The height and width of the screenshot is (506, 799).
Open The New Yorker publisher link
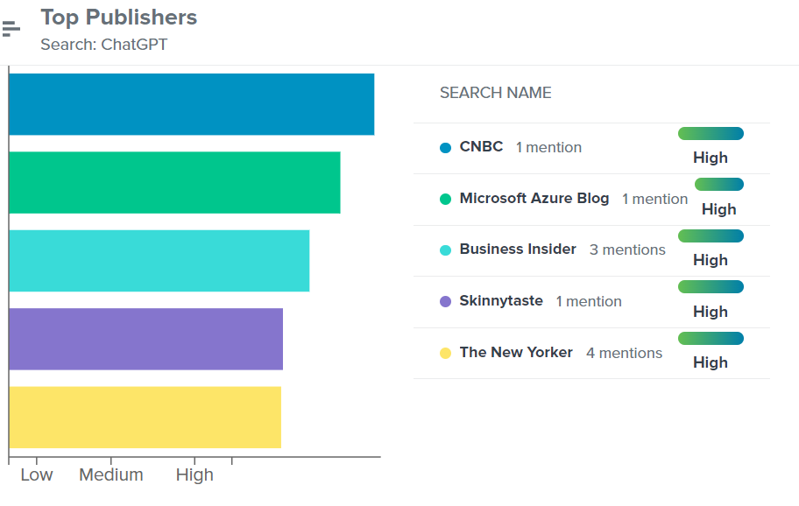(516, 353)
